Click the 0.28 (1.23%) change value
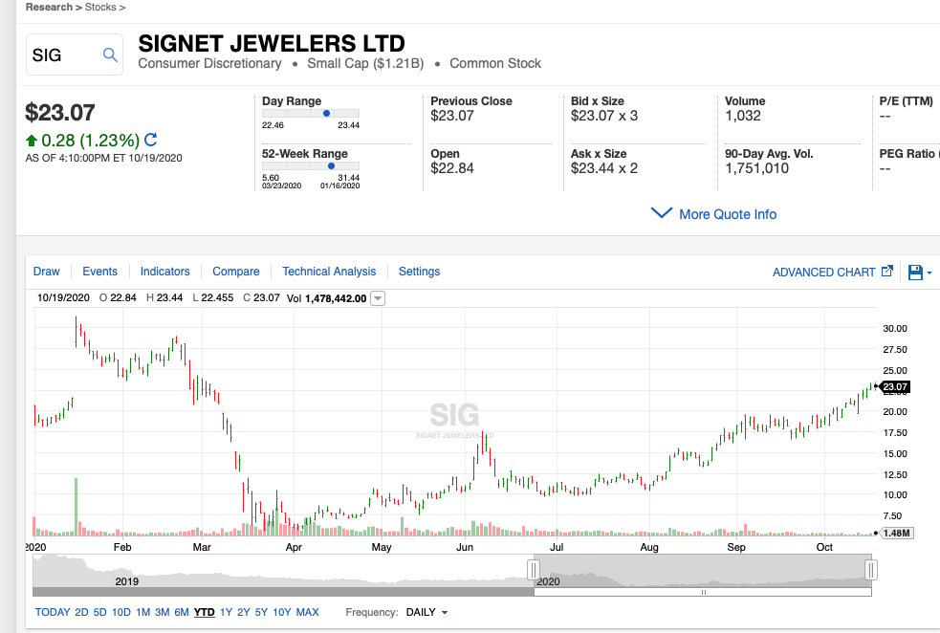The width and height of the screenshot is (940, 633). click(91, 141)
